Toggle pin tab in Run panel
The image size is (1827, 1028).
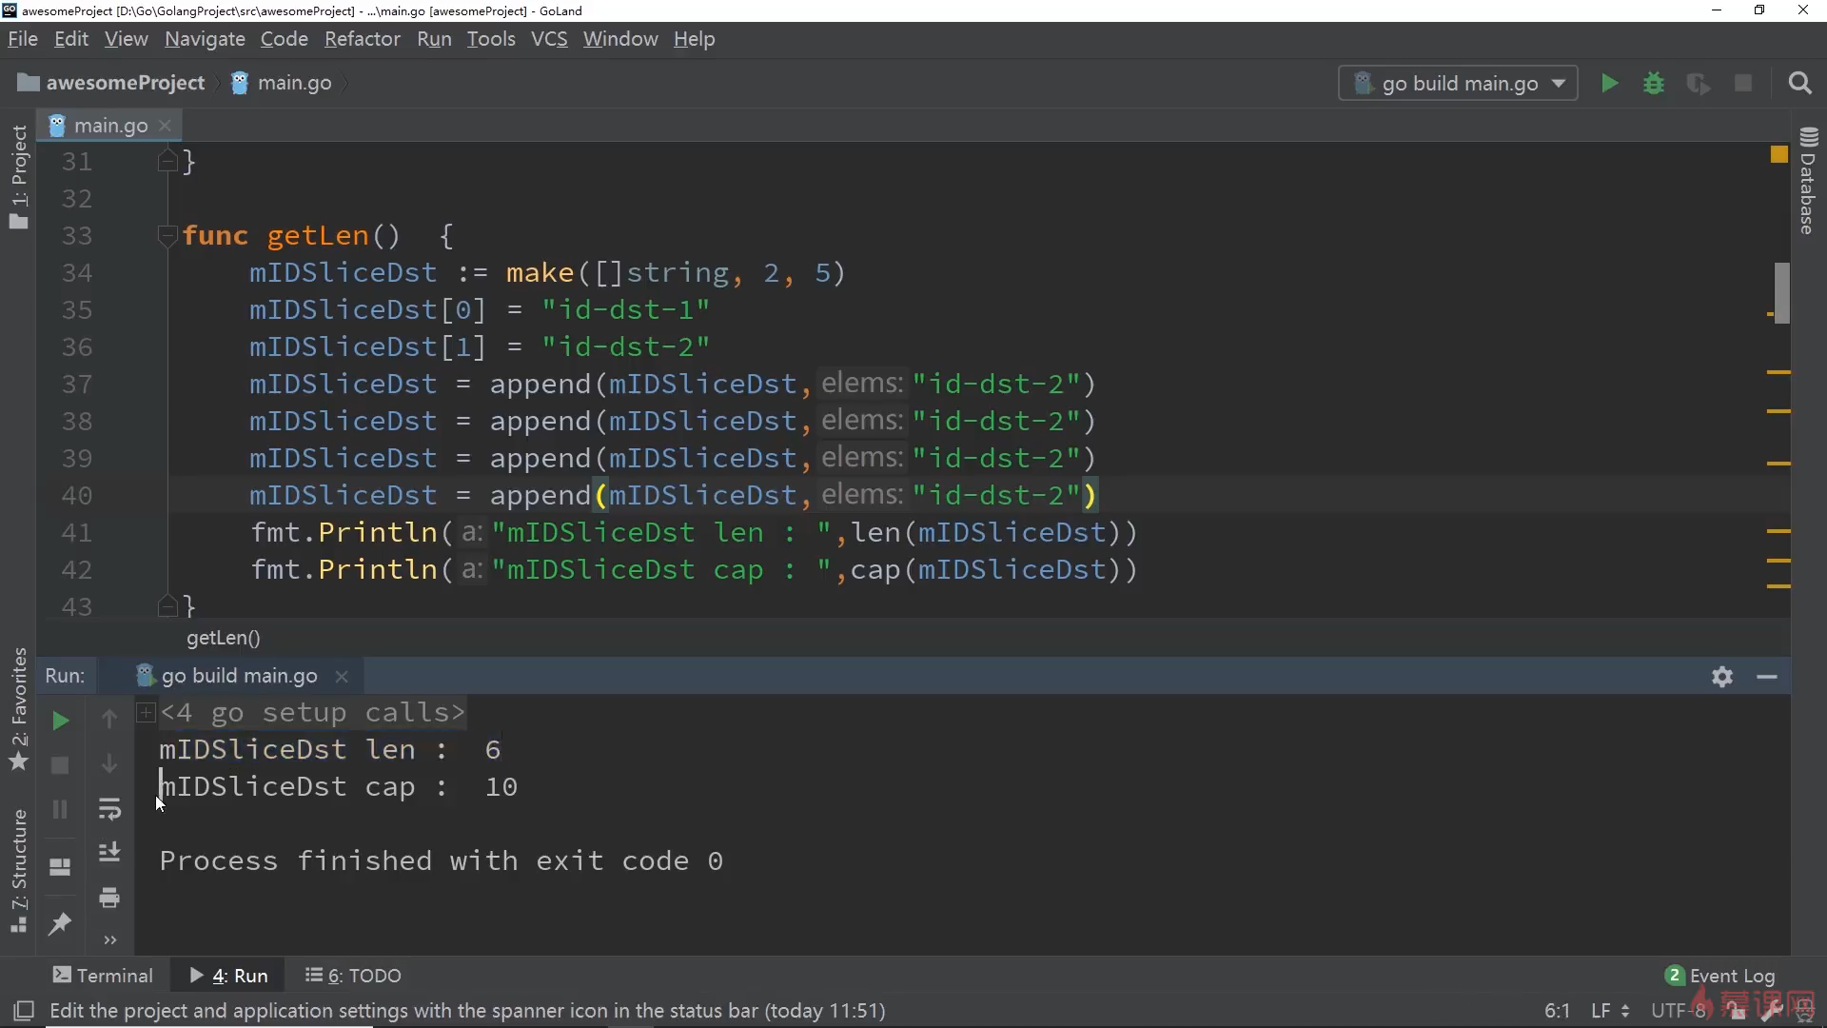click(x=60, y=922)
